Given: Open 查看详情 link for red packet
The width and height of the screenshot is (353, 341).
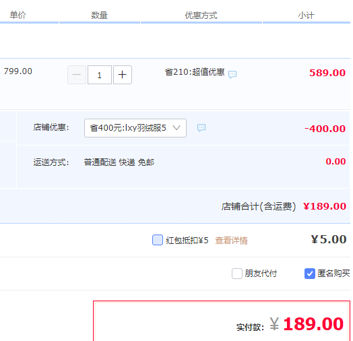Looking at the screenshot, I should 231,241.
